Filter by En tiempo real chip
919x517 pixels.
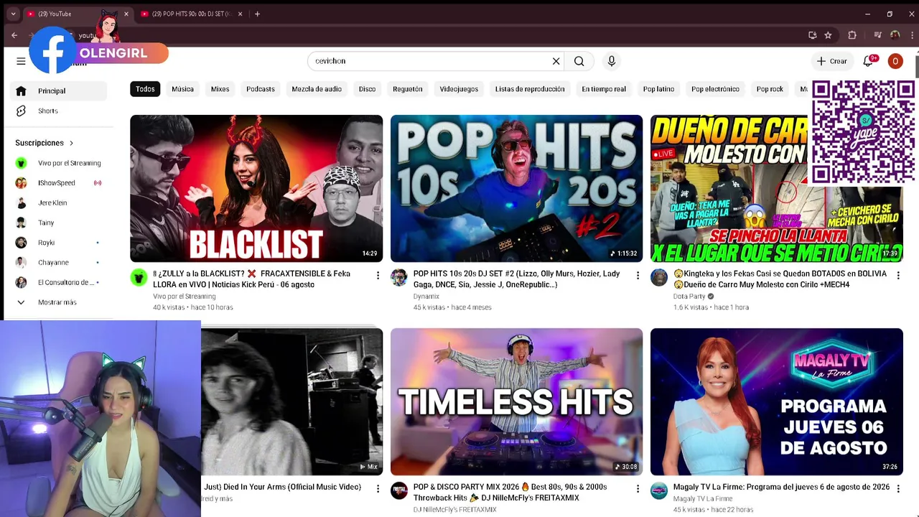(x=604, y=89)
